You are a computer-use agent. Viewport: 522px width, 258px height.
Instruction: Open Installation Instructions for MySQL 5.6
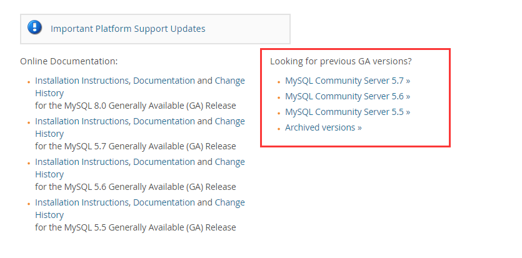[x=82, y=162]
